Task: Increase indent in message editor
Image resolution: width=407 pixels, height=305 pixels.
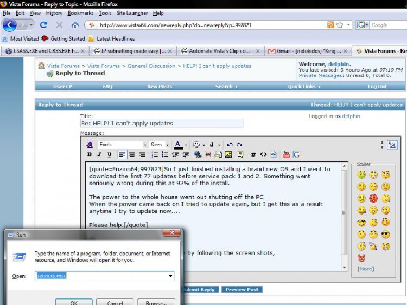Action: 186,154
